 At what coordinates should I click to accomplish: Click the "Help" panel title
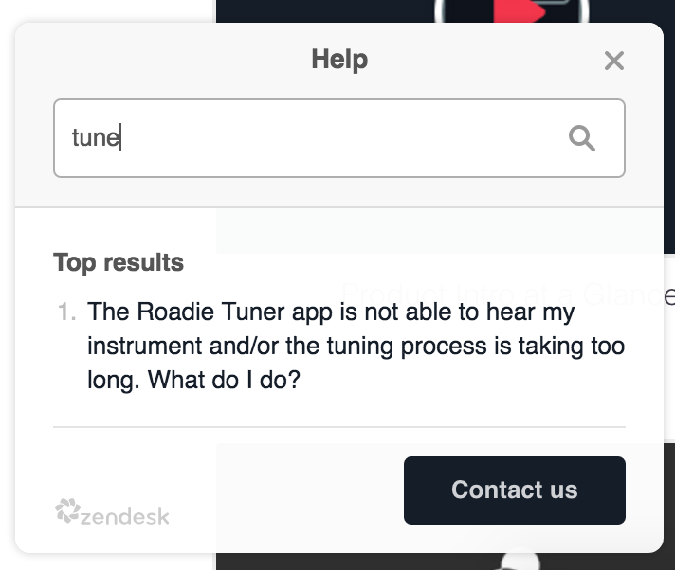(x=339, y=60)
